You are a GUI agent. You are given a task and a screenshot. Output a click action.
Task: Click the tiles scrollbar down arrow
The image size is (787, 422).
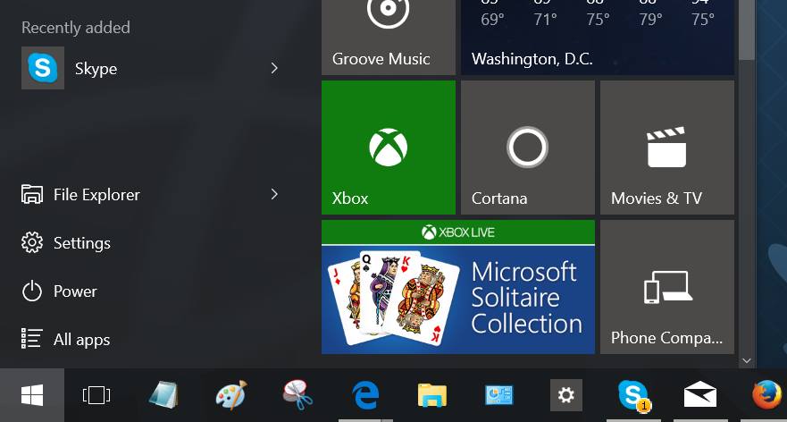point(746,360)
